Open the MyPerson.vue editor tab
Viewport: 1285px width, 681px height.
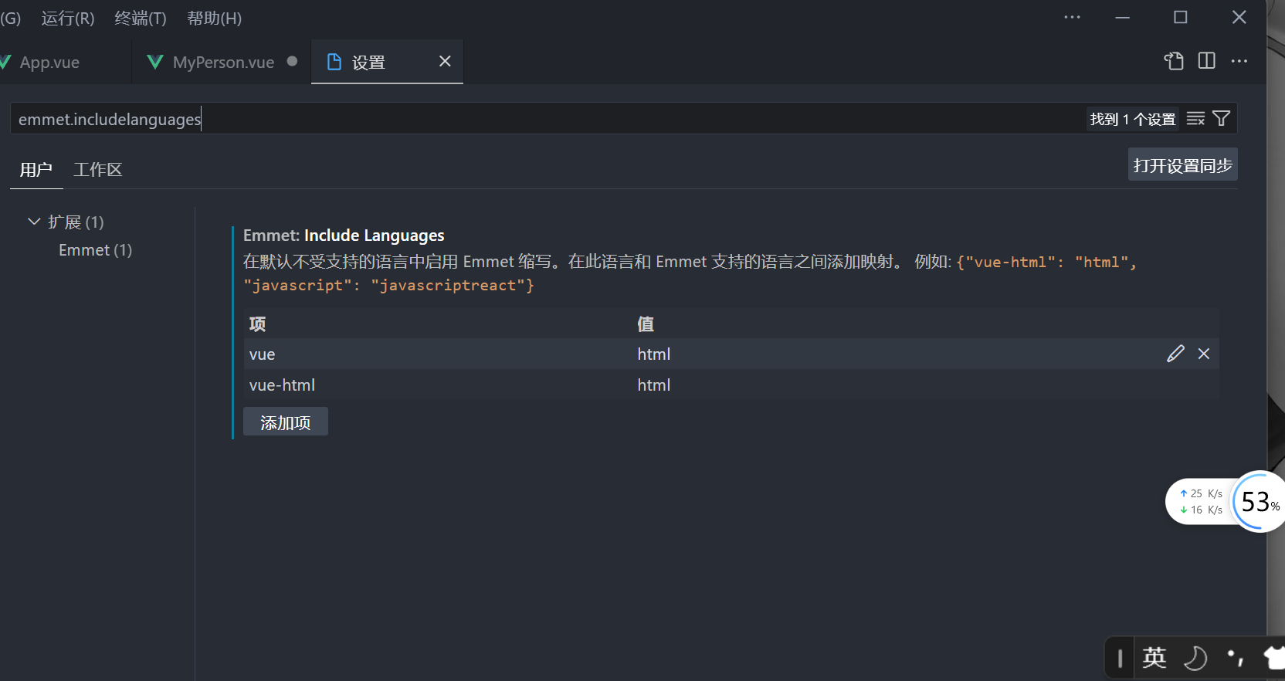click(x=222, y=63)
